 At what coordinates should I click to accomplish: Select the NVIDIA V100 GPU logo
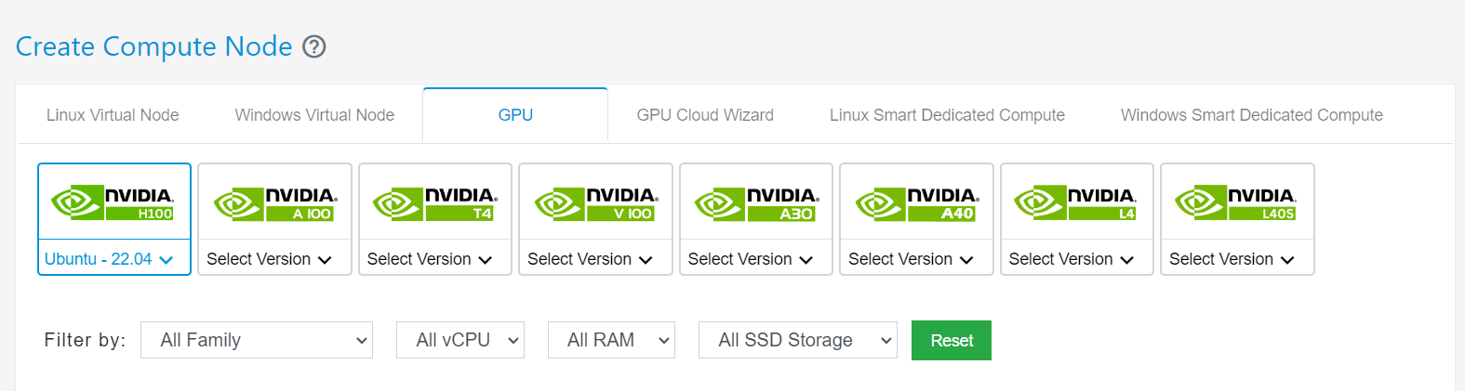point(595,202)
